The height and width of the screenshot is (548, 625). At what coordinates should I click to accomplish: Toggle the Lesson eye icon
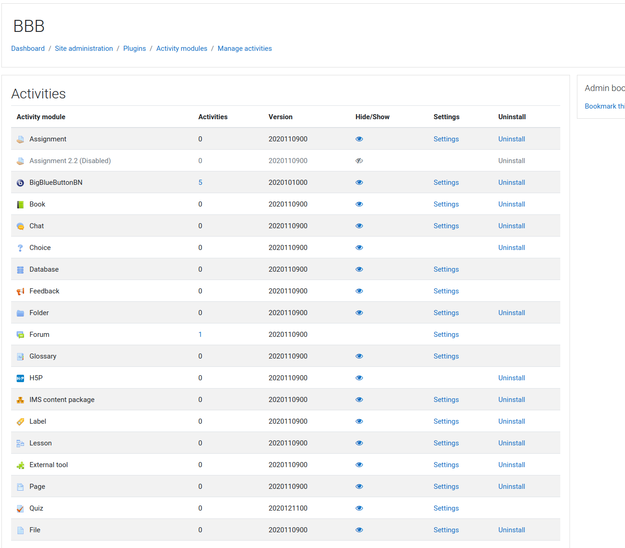coord(359,443)
